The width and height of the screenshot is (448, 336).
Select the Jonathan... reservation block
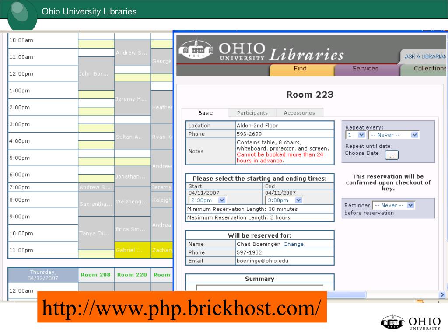click(133, 176)
